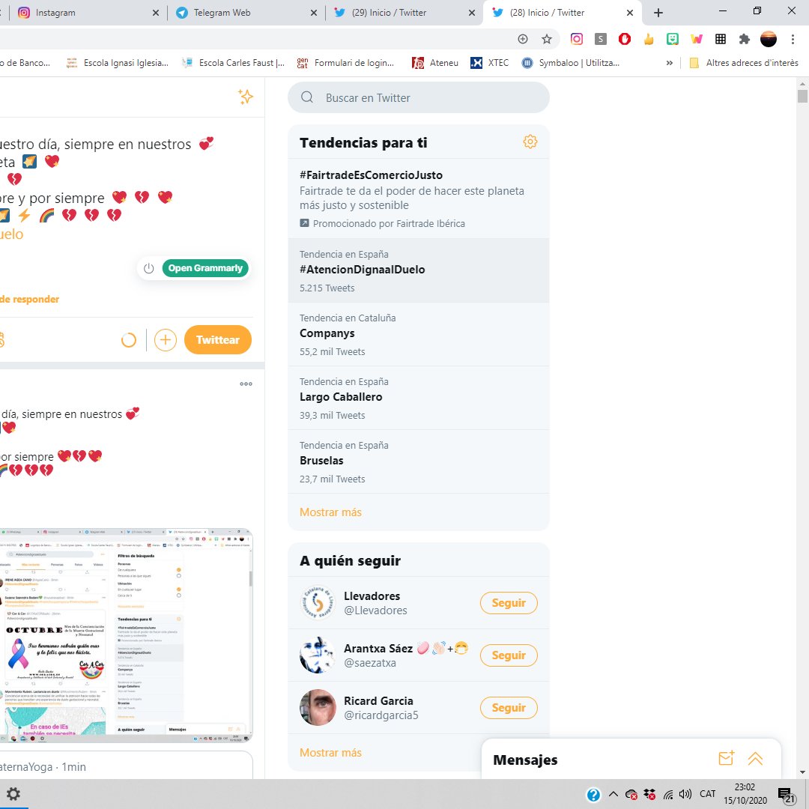809x809 pixels.
Task: Open the #AtencionDignaalDuelo trend
Action: coord(419,270)
